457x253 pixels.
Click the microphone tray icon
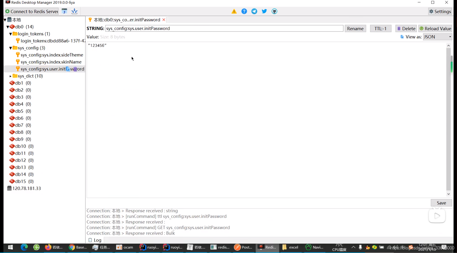click(360, 247)
